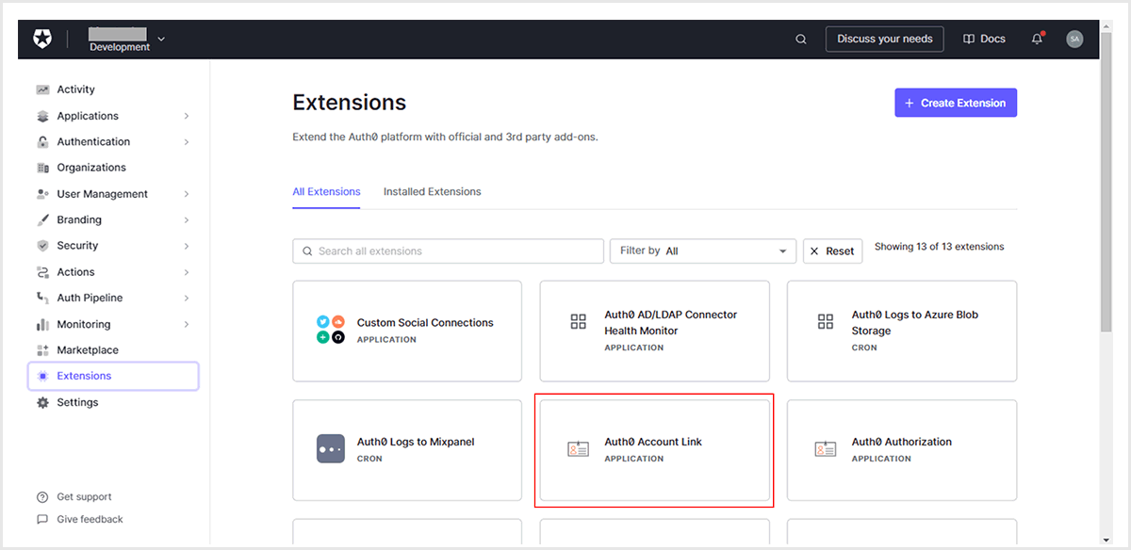Open the Custom Social Connections extension title

(425, 322)
